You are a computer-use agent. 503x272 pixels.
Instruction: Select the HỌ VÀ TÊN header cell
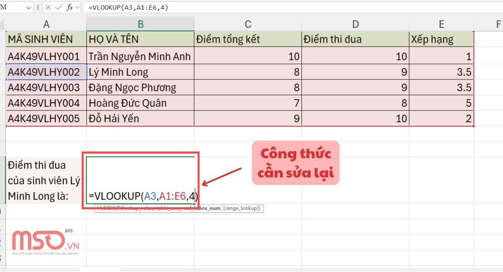point(140,39)
